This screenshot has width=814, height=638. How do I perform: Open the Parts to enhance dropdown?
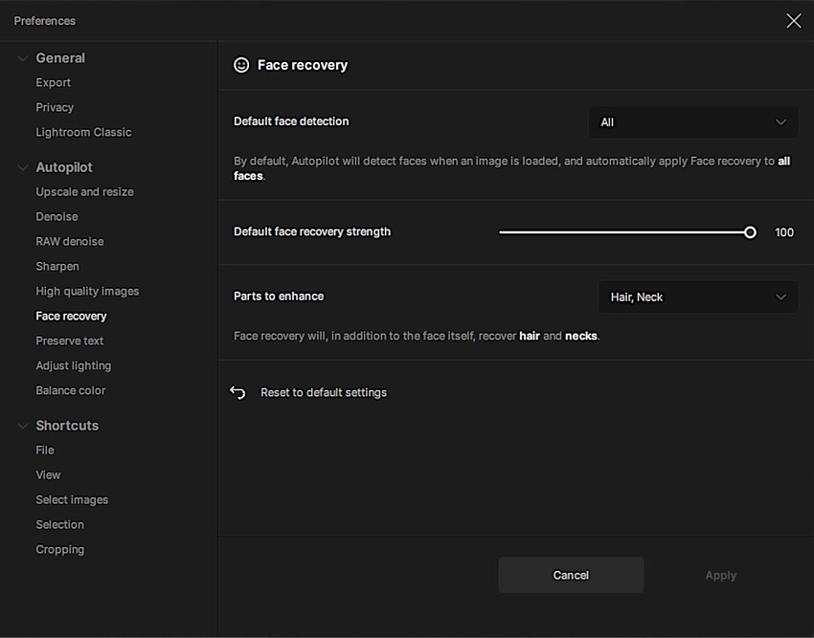pyautogui.click(x=697, y=297)
